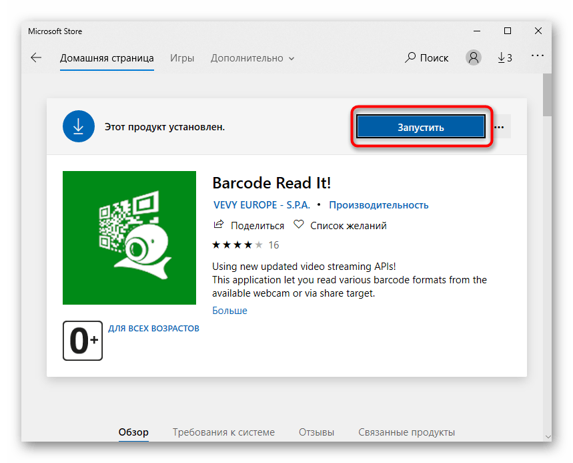Image resolution: width=573 pixels, height=463 pixels.
Task: Open the Производительность category link
Action: point(379,205)
